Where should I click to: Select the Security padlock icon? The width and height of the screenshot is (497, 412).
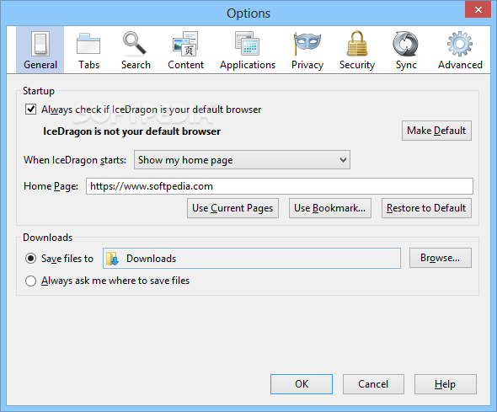[357, 43]
